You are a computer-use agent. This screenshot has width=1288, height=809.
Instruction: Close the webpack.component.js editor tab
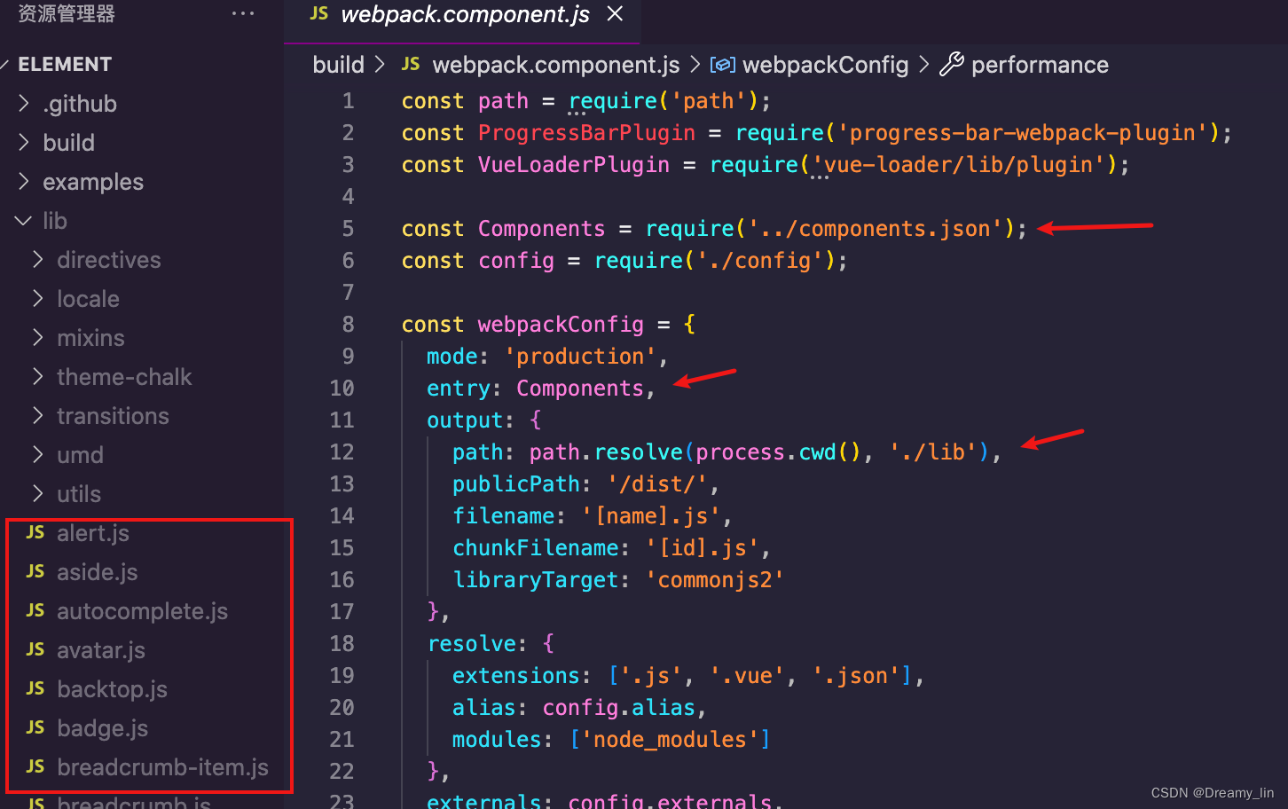point(615,14)
